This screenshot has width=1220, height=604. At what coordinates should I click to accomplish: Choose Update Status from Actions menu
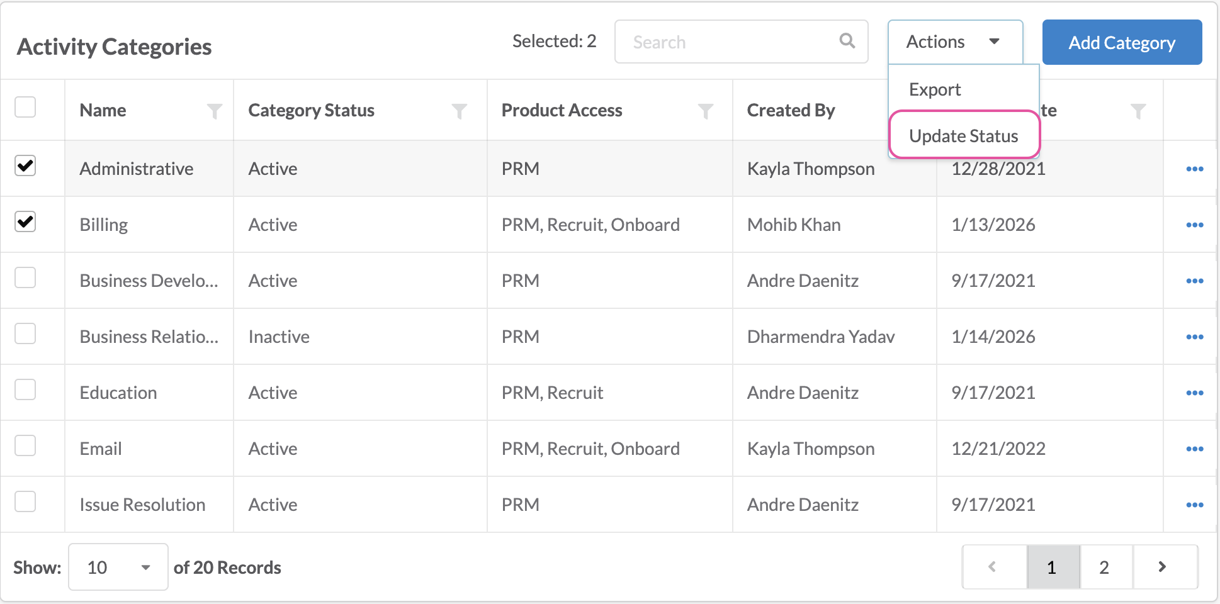click(x=963, y=136)
